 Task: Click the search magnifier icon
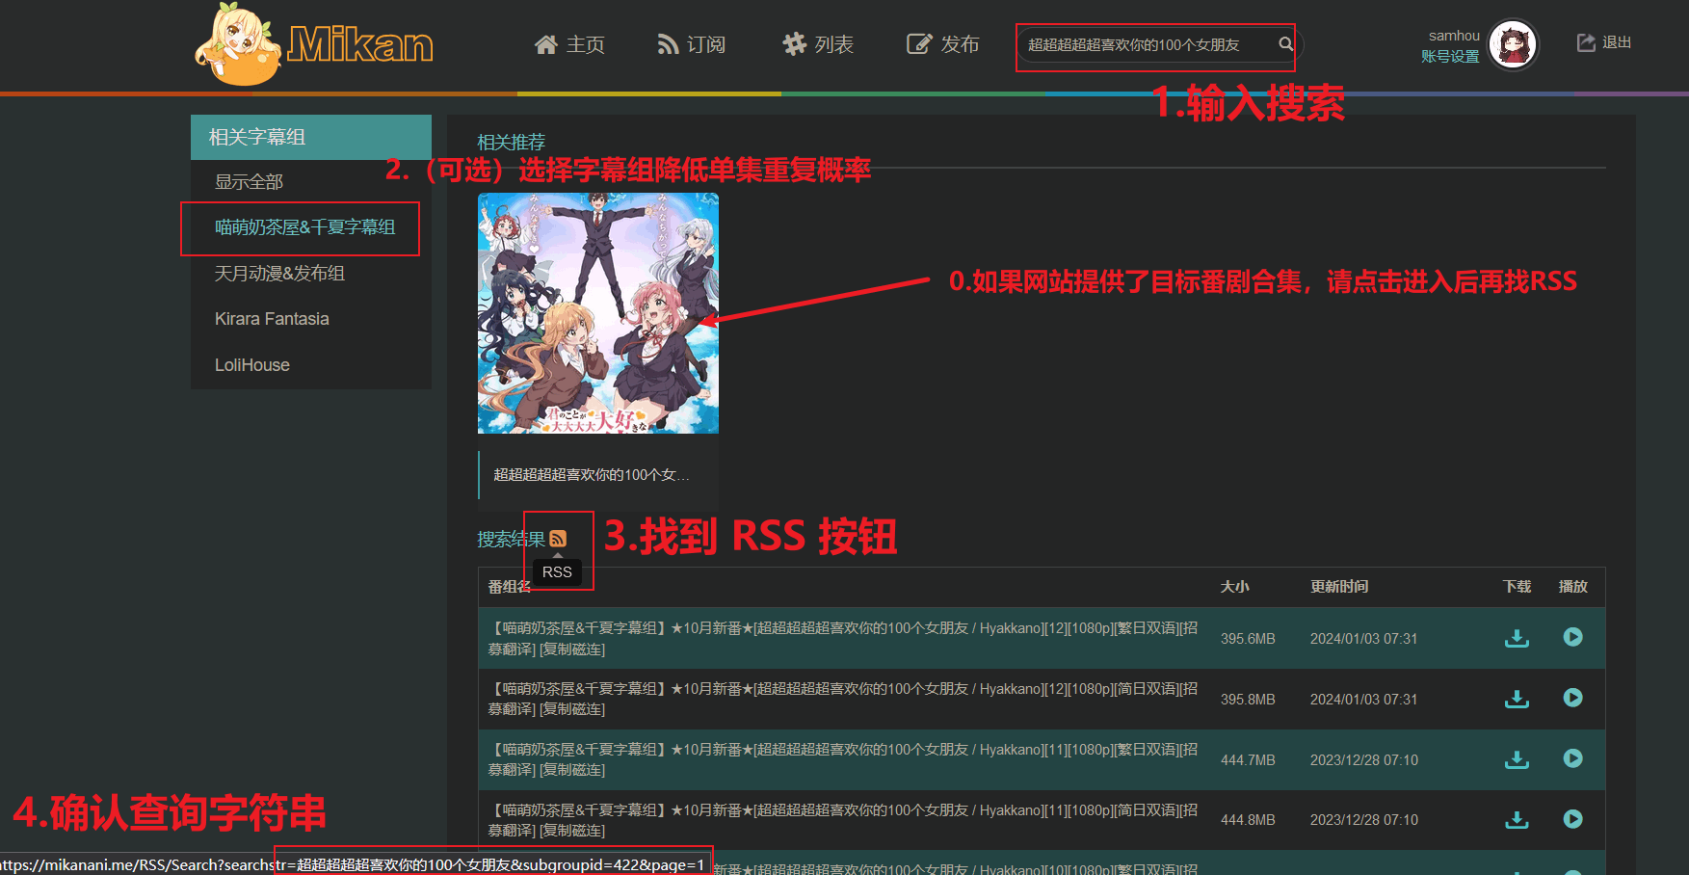click(x=1286, y=44)
